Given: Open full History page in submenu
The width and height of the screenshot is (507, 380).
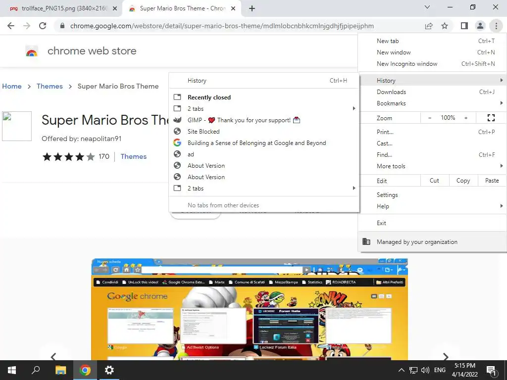Looking at the screenshot, I should [264, 81].
